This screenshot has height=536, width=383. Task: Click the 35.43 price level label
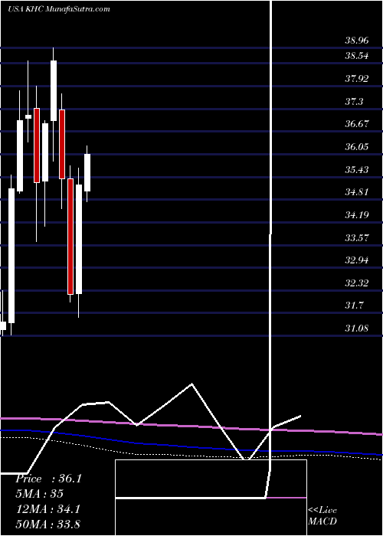357,169
